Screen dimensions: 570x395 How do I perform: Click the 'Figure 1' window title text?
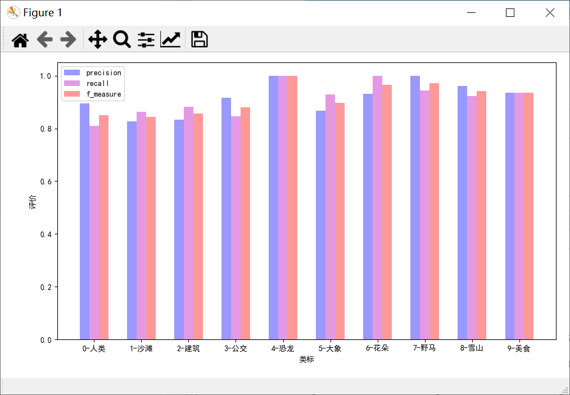click(43, 13)
